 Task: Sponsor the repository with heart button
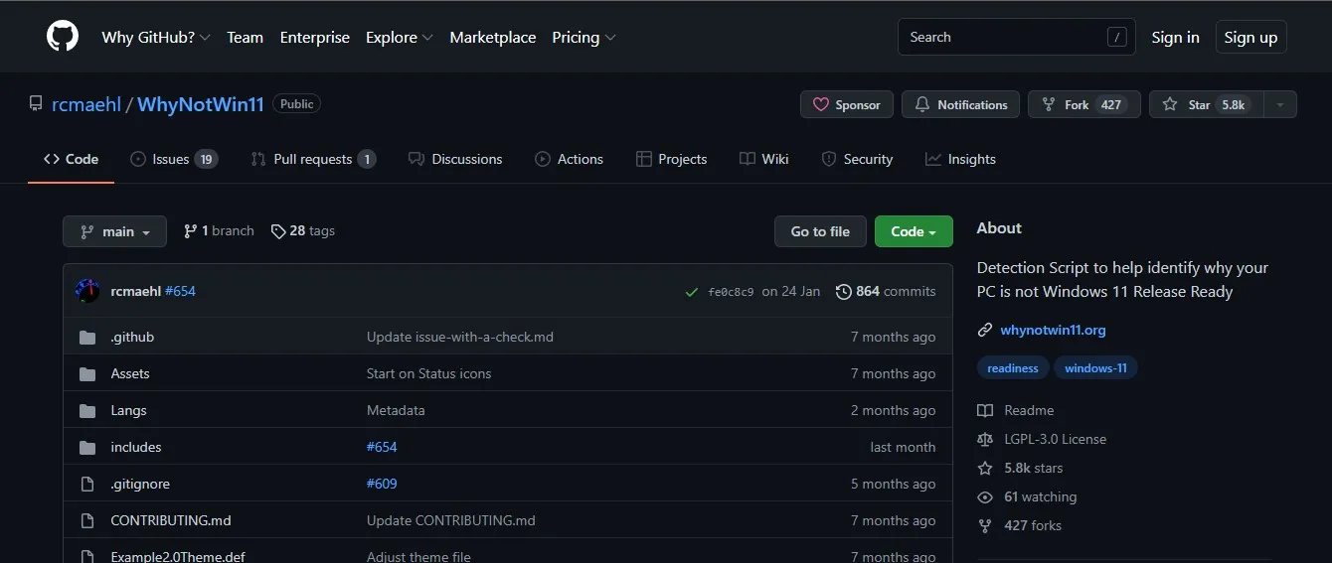coord(847,104)
